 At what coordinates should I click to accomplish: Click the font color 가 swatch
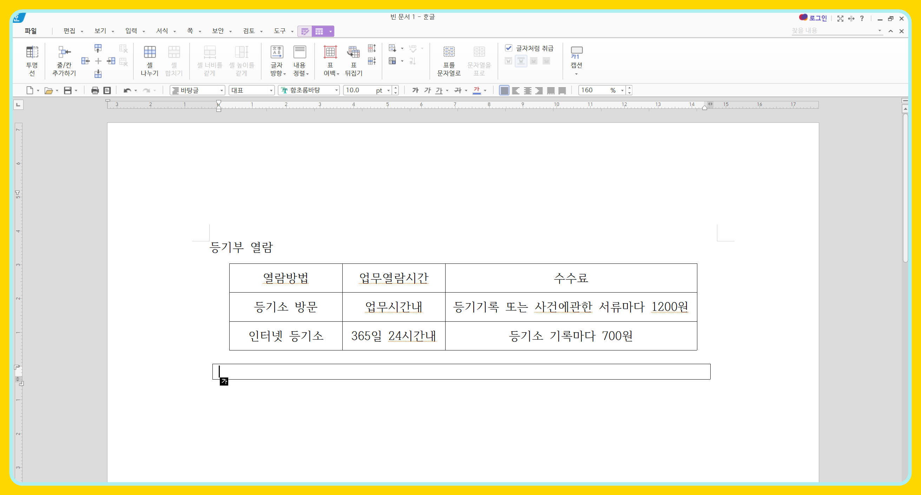[x=476, y=91]
